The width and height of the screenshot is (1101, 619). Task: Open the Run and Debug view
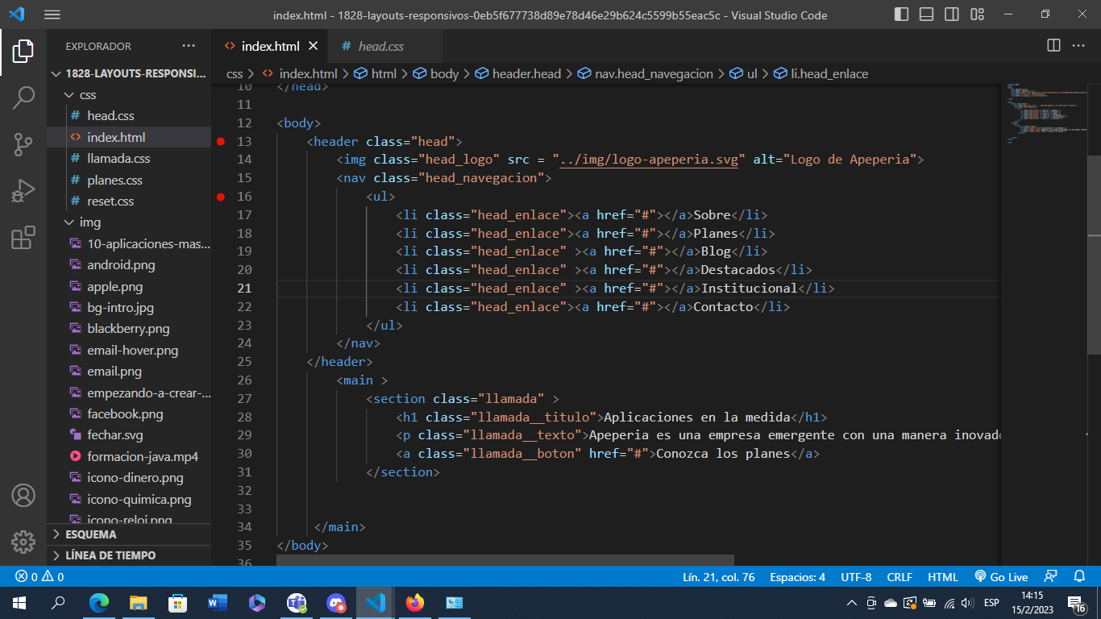(23, 191)
